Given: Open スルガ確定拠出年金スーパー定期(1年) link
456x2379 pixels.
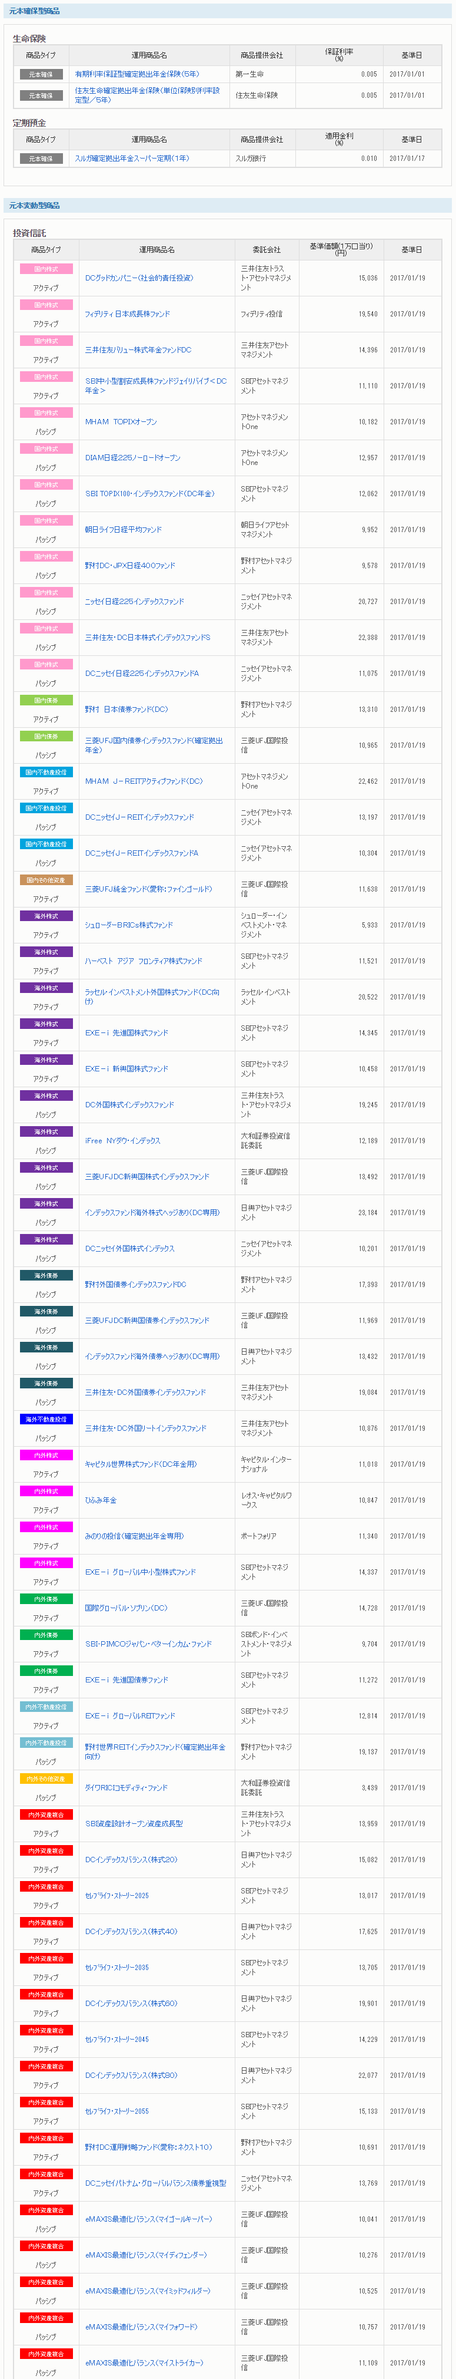Looking at the screenshot, I should click(x=132, y=158).
